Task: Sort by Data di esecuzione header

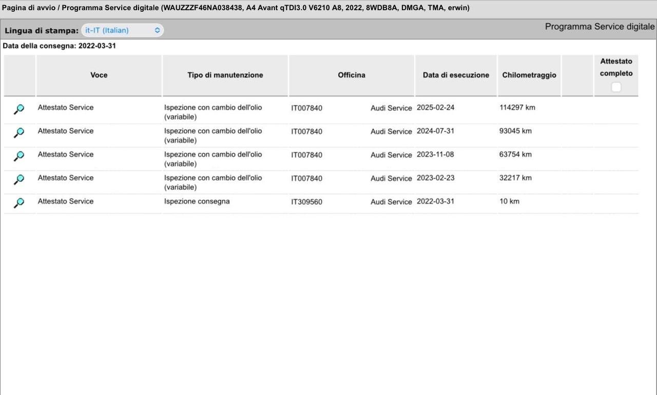Action: point(456,75)
